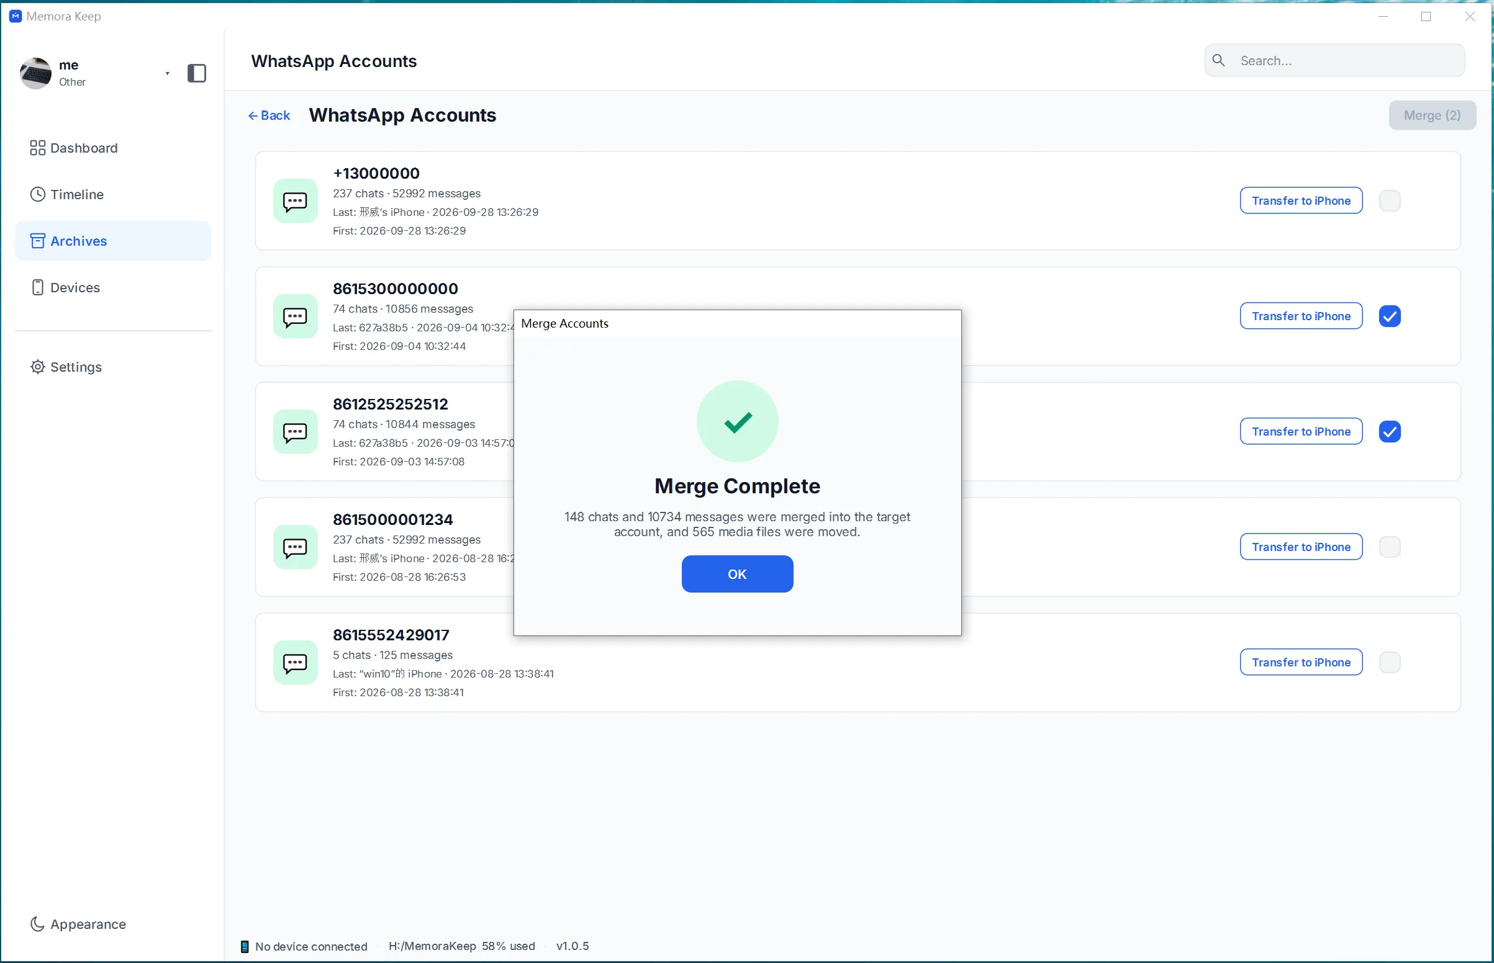The image size is (1494, 963).
Task: Go back using the Back link
Action: (269, 115)
